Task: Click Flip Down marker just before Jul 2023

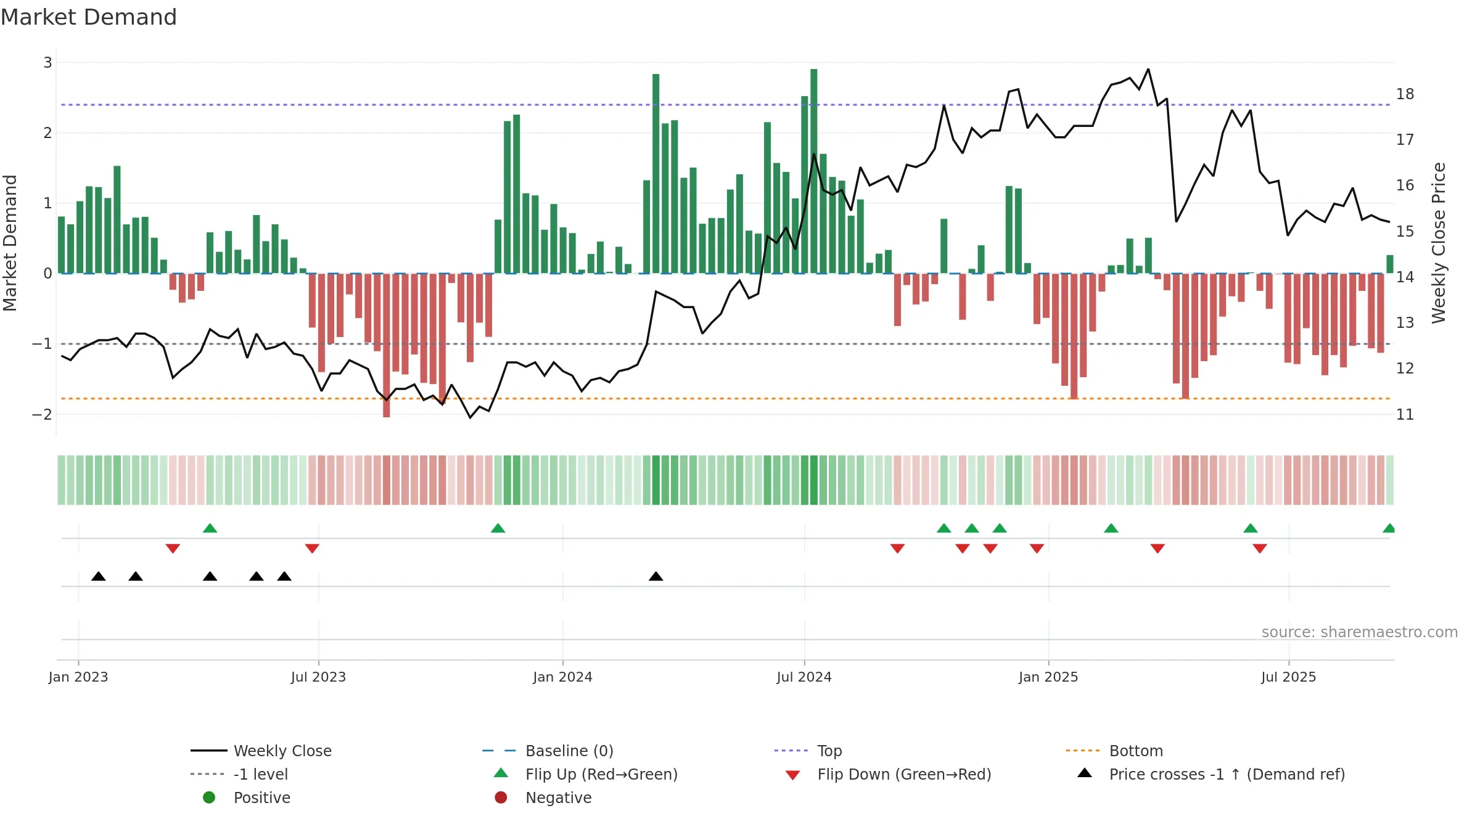Action: point(312,549)
